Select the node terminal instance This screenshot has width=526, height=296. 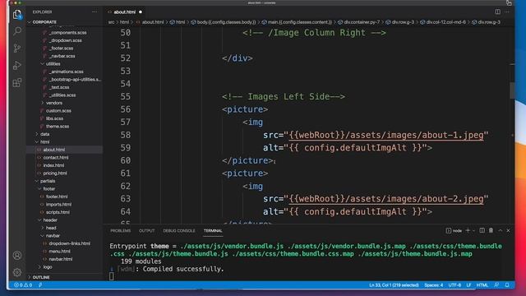click(x=454, y=230)
